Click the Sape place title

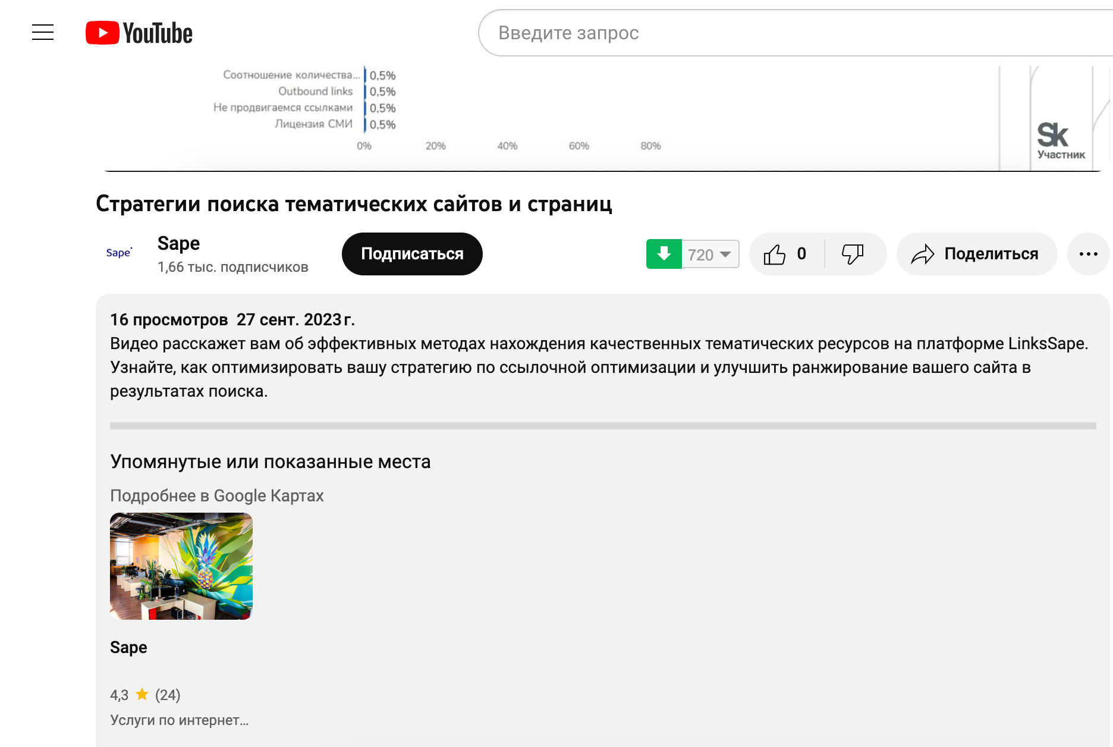pos(128,647)
